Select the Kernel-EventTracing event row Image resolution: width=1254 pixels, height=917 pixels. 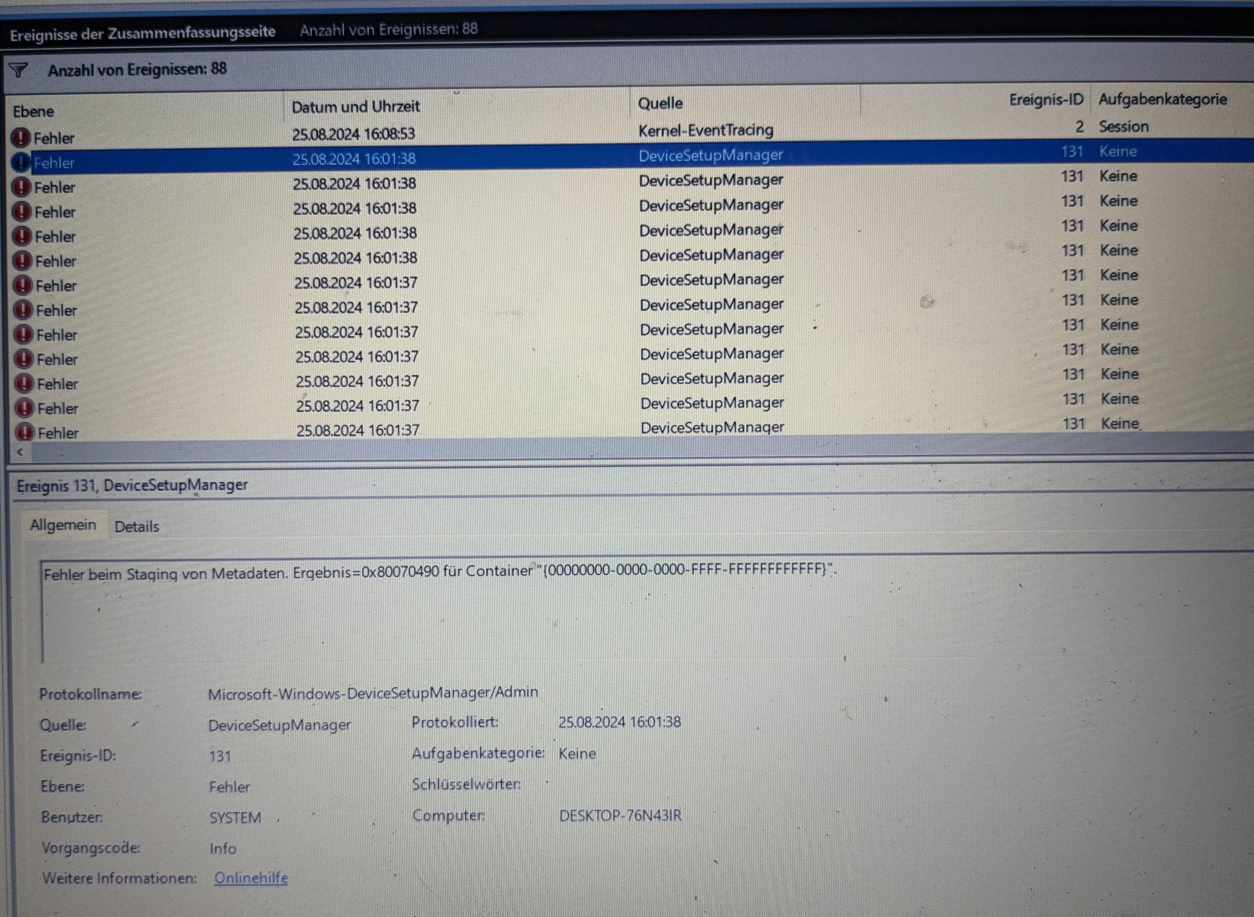pyautogui.click(x=705, y=130)
